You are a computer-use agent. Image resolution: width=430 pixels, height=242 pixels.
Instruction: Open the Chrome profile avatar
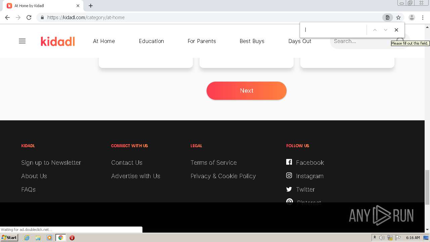pos(412,17)
